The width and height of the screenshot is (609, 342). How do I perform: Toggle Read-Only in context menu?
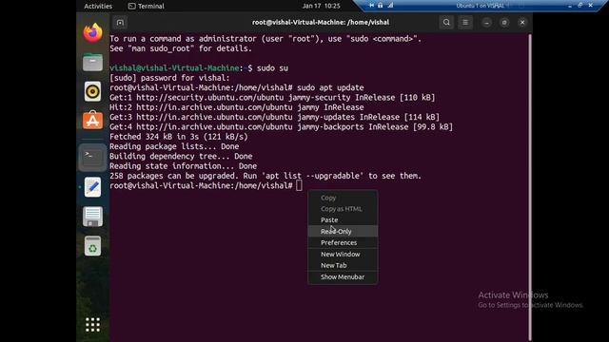coord(343,231)
